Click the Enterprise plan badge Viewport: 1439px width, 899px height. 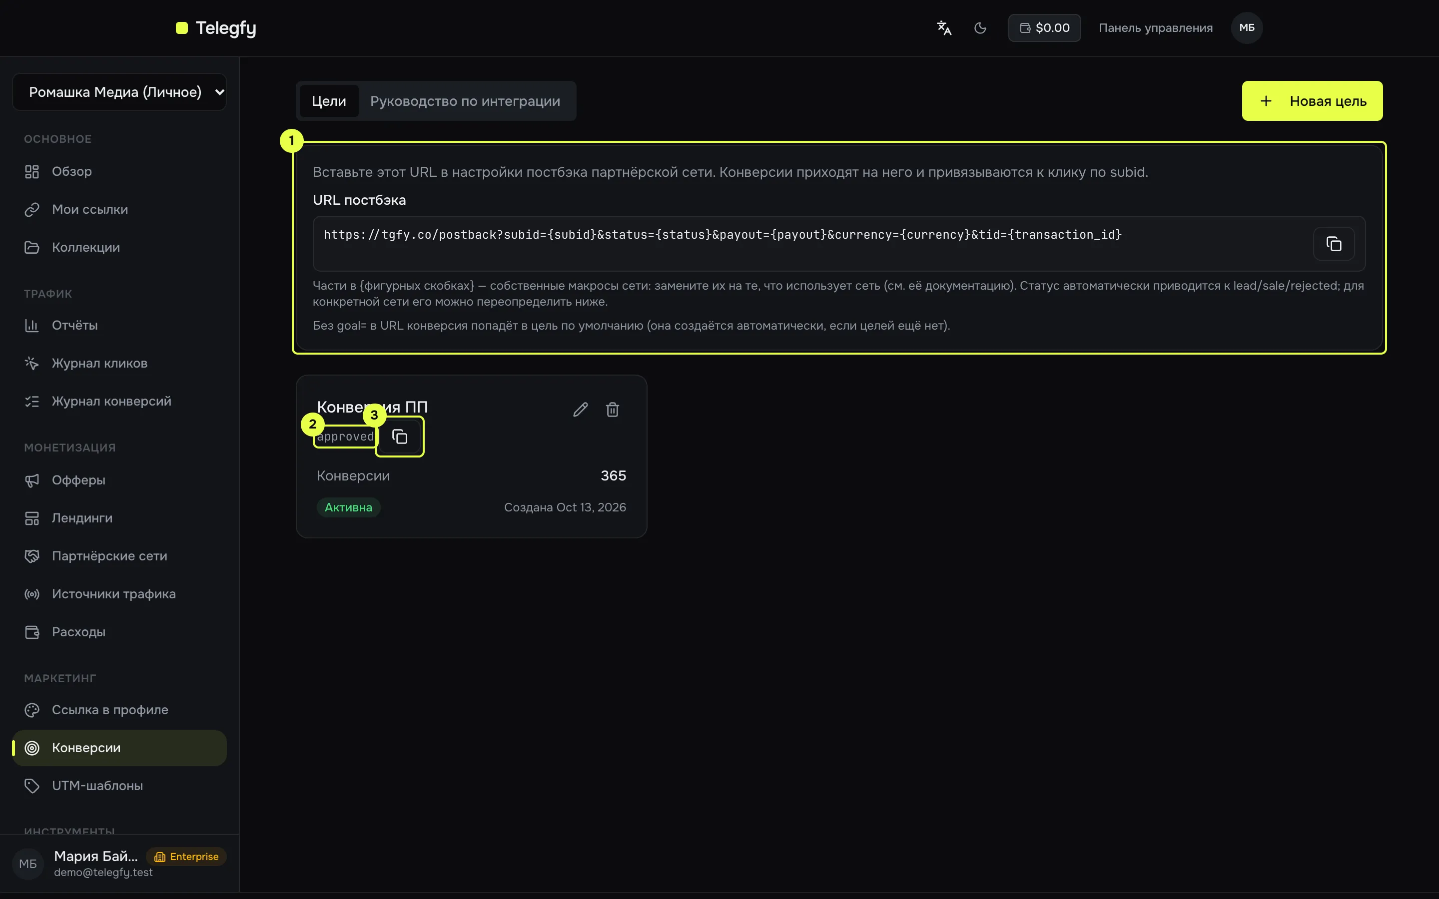click(187, 857)
